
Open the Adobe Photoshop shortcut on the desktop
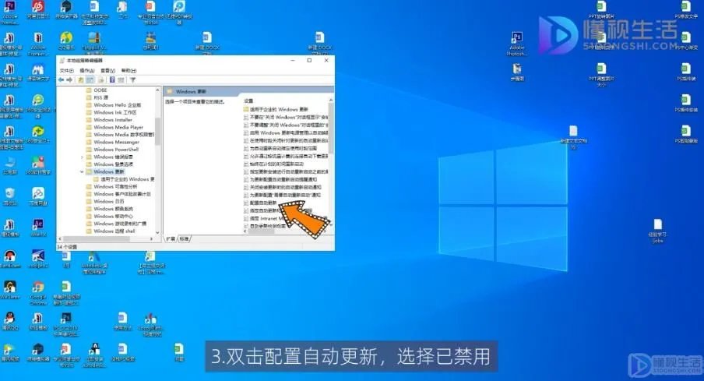(517, 44)
